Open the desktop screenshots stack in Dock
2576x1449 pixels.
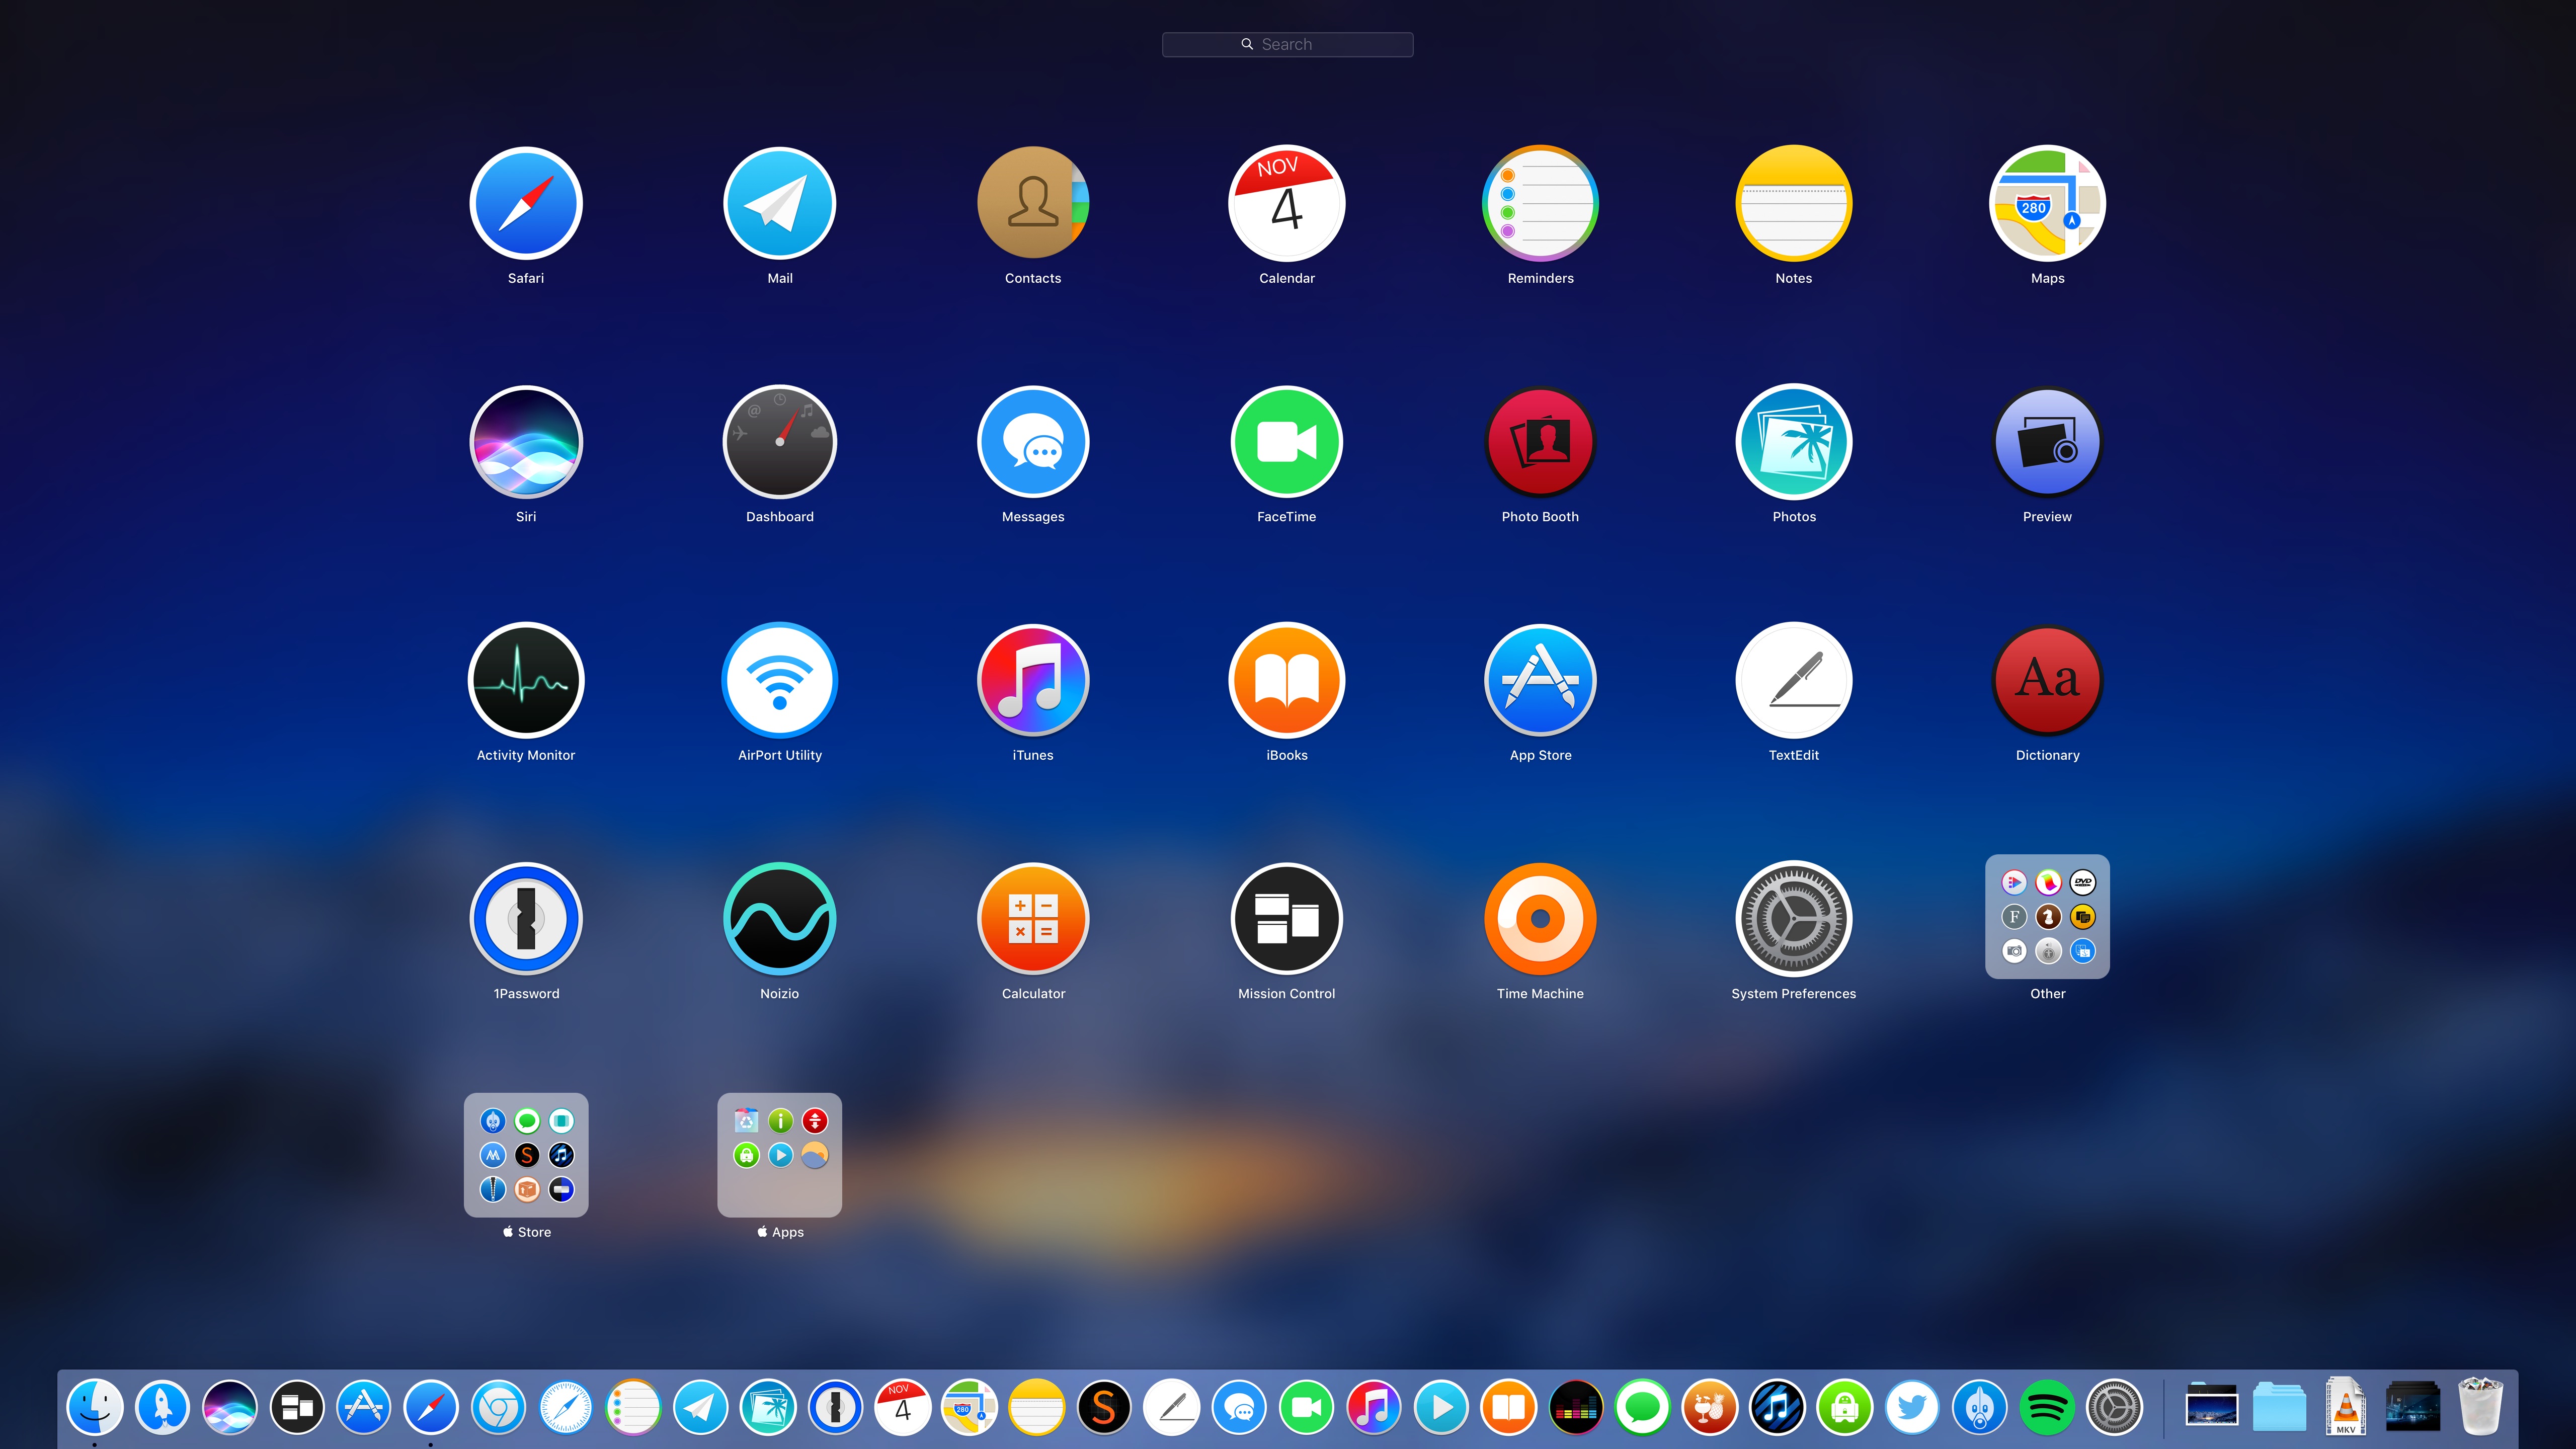2212,1405
